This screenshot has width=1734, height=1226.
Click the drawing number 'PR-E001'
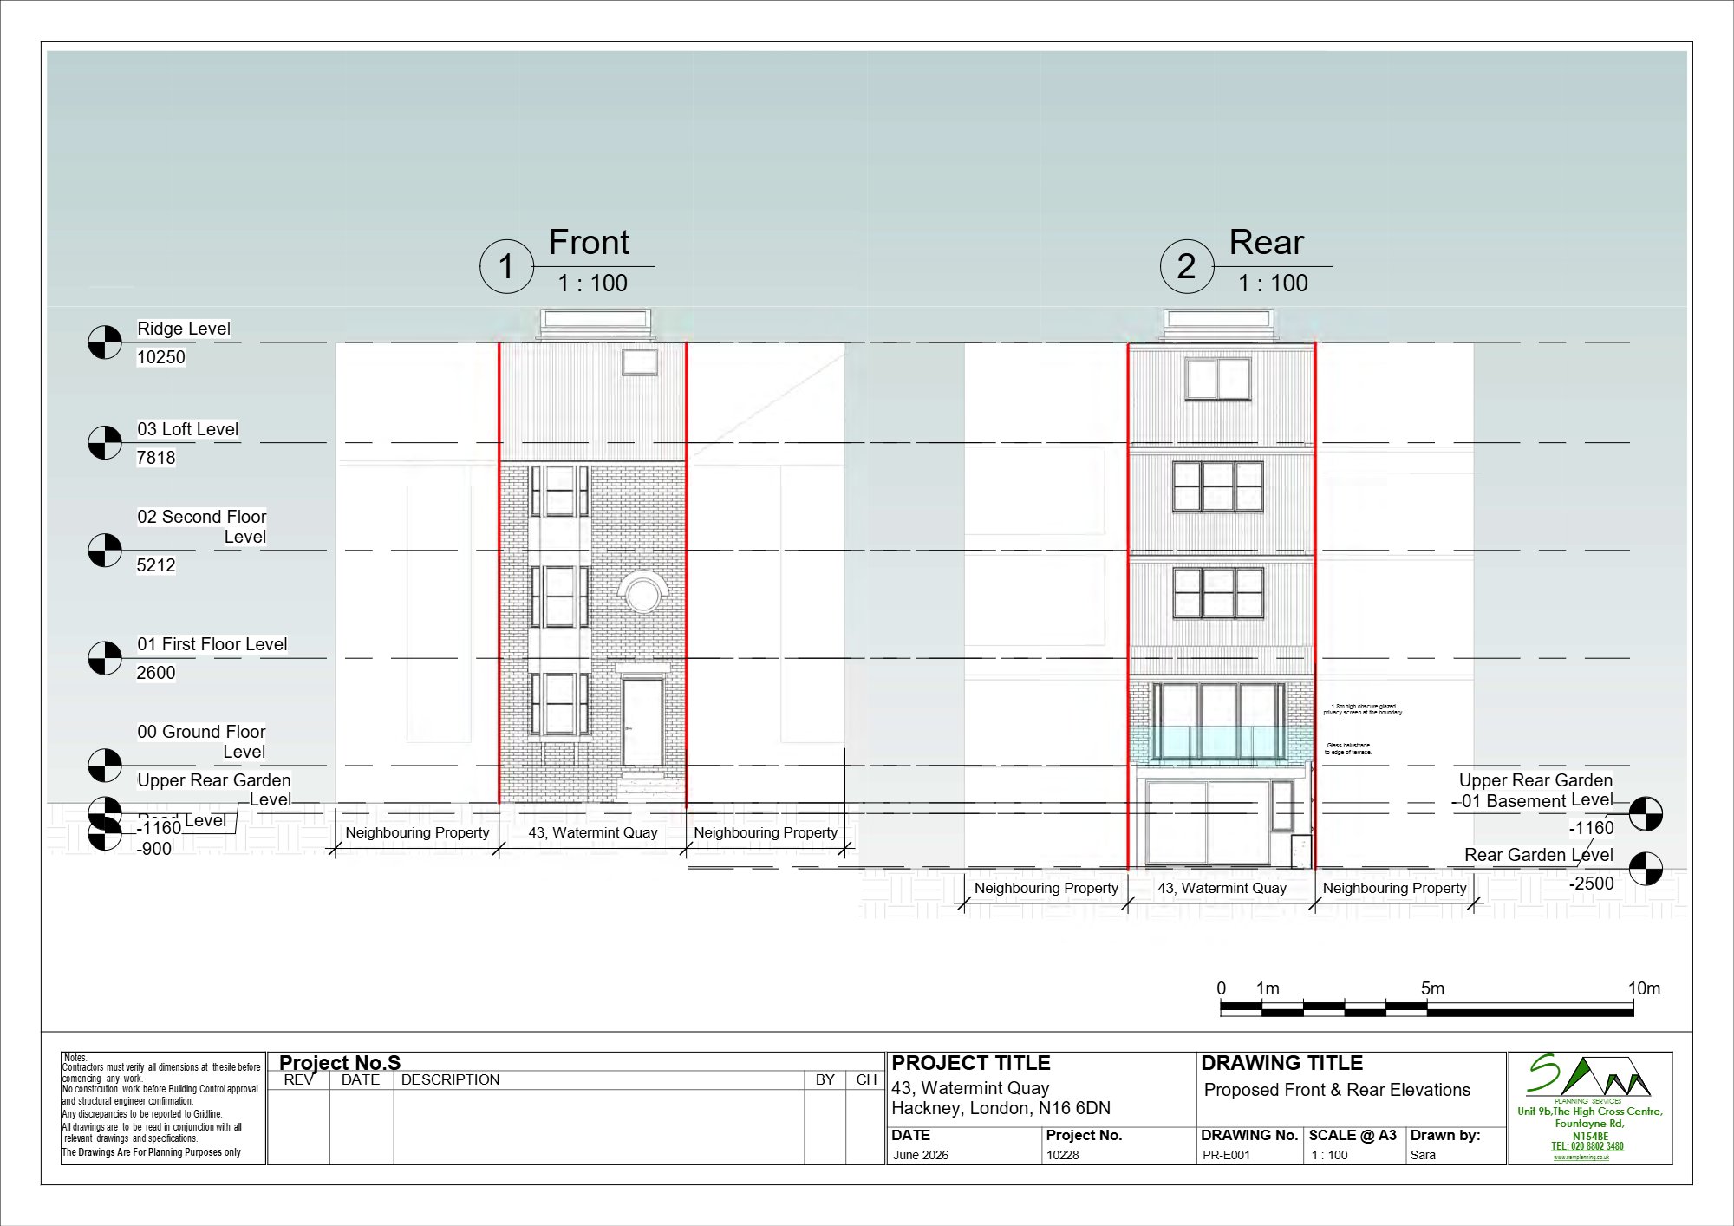pos(1227,1155)
